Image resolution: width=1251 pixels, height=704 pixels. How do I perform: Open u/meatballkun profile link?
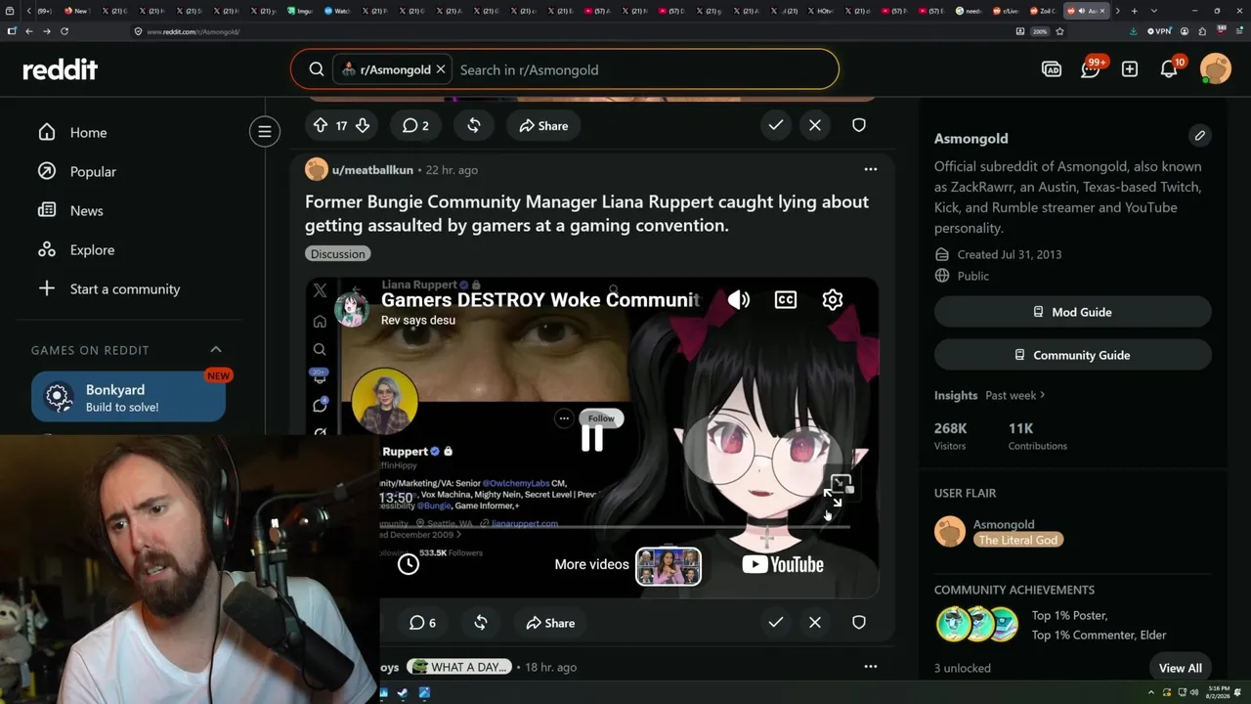(372, 170)
